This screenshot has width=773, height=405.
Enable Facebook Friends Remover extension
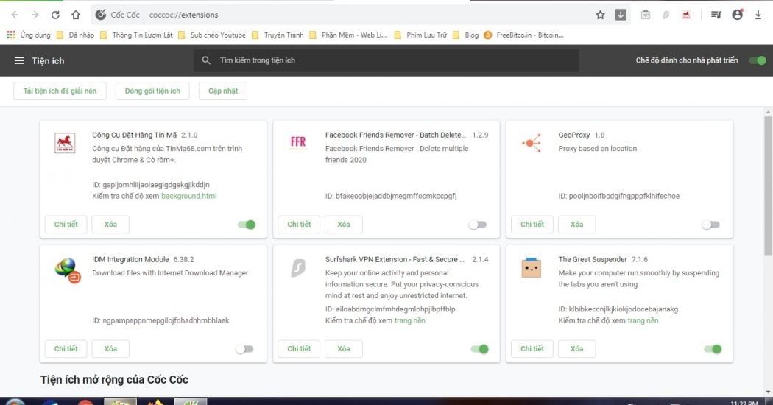pyautogui.click(x=478, y=225)
